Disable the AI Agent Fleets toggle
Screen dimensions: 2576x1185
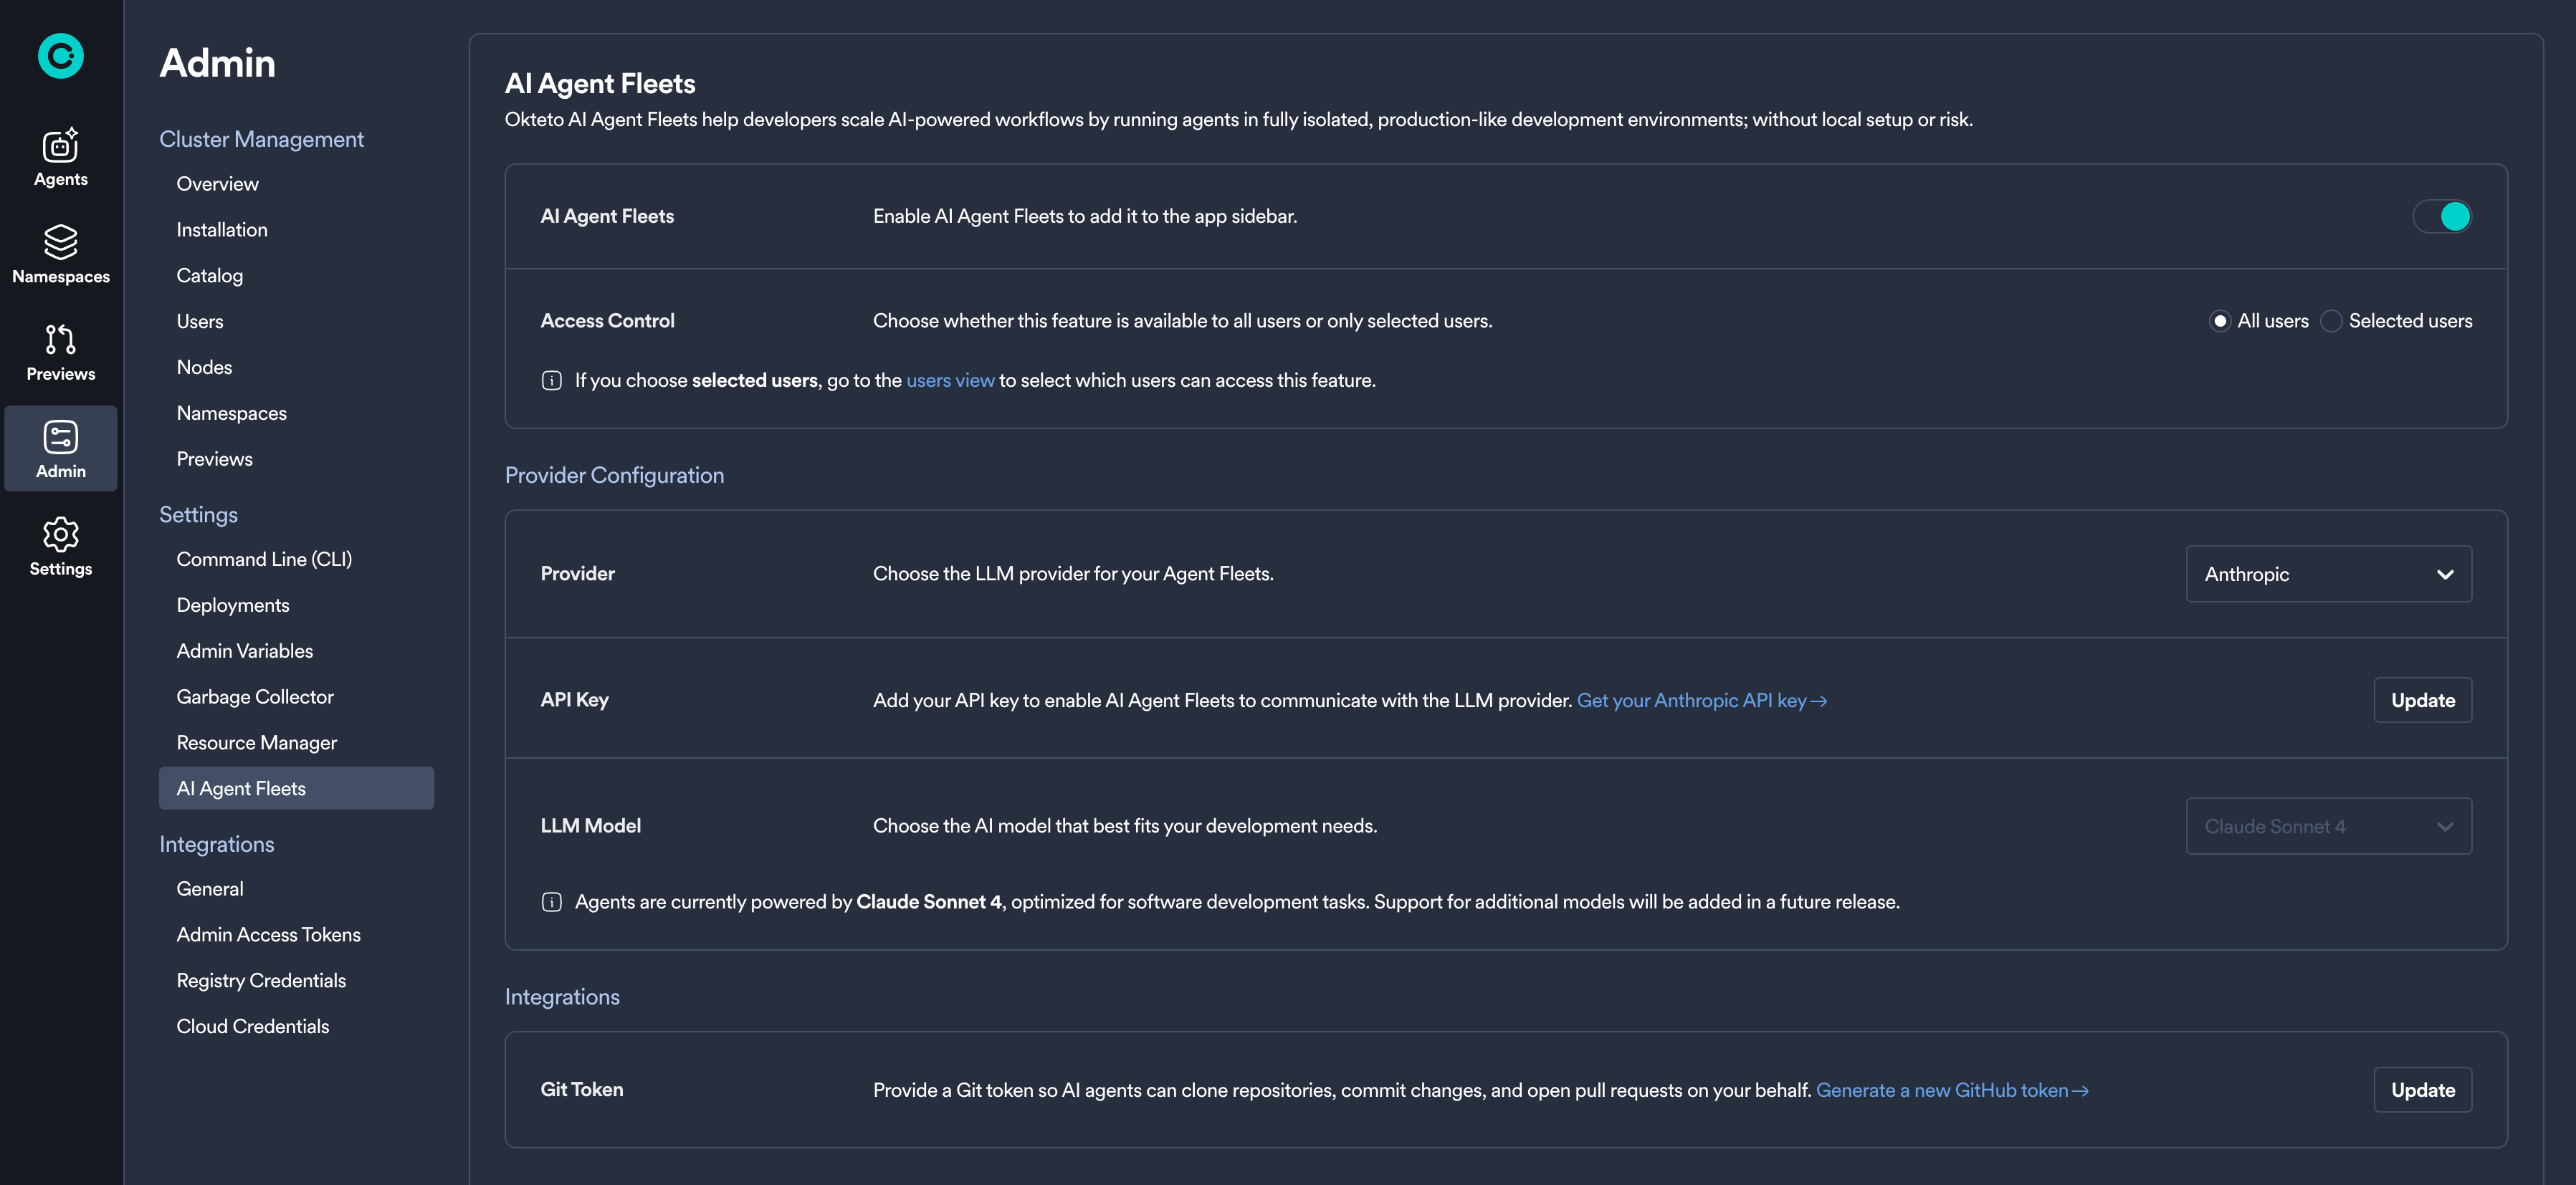2441,216
